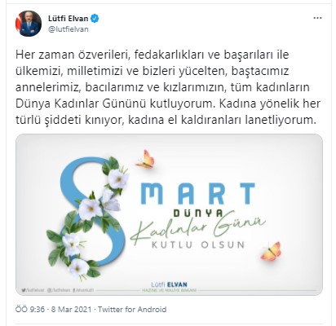The width and height of the screenshot is (336, 326).
Task: Click the butterfly above the MART text
Action: point(145,160)
